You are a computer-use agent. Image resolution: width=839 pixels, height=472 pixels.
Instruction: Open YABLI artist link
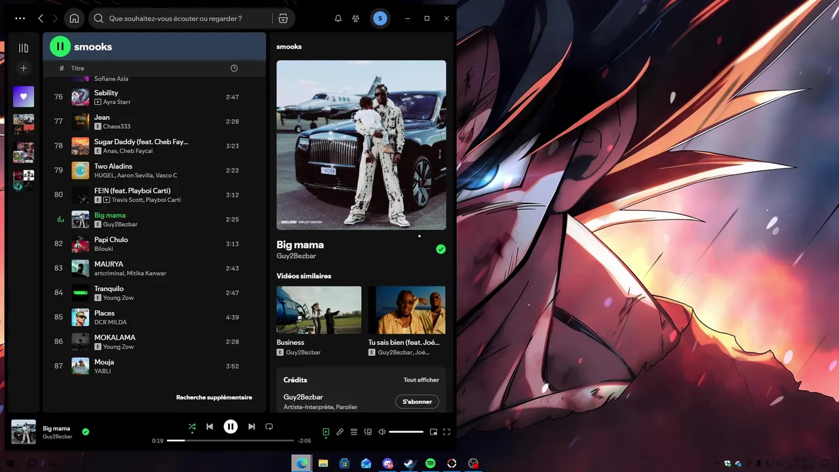[x=102, y=371]
